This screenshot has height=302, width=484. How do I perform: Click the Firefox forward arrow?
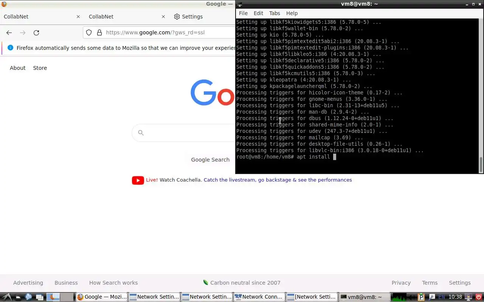click(x=23, y=32)
